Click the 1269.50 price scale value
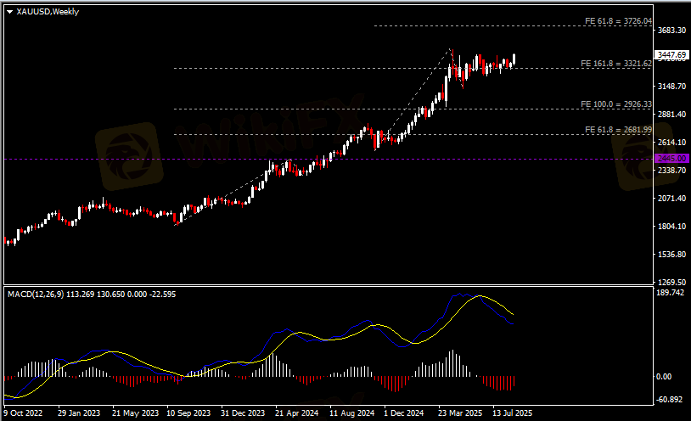This screenshot has height=421, width=691. coord(671,282)
